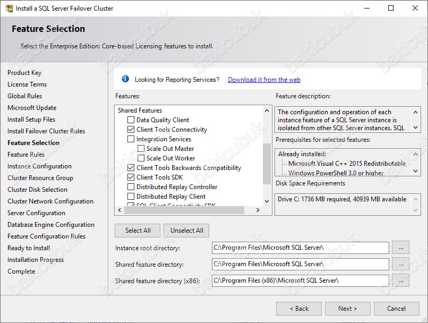Tick the Scale Out Master checkbox
Viewport: 428px width, 323px height.
pyautogui.click(x=141, y=149)
